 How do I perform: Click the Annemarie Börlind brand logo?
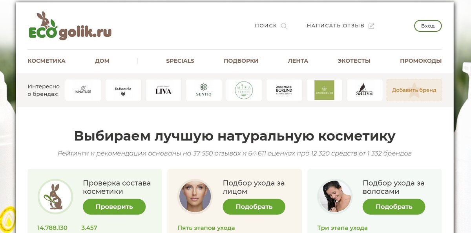click(284, 90)
